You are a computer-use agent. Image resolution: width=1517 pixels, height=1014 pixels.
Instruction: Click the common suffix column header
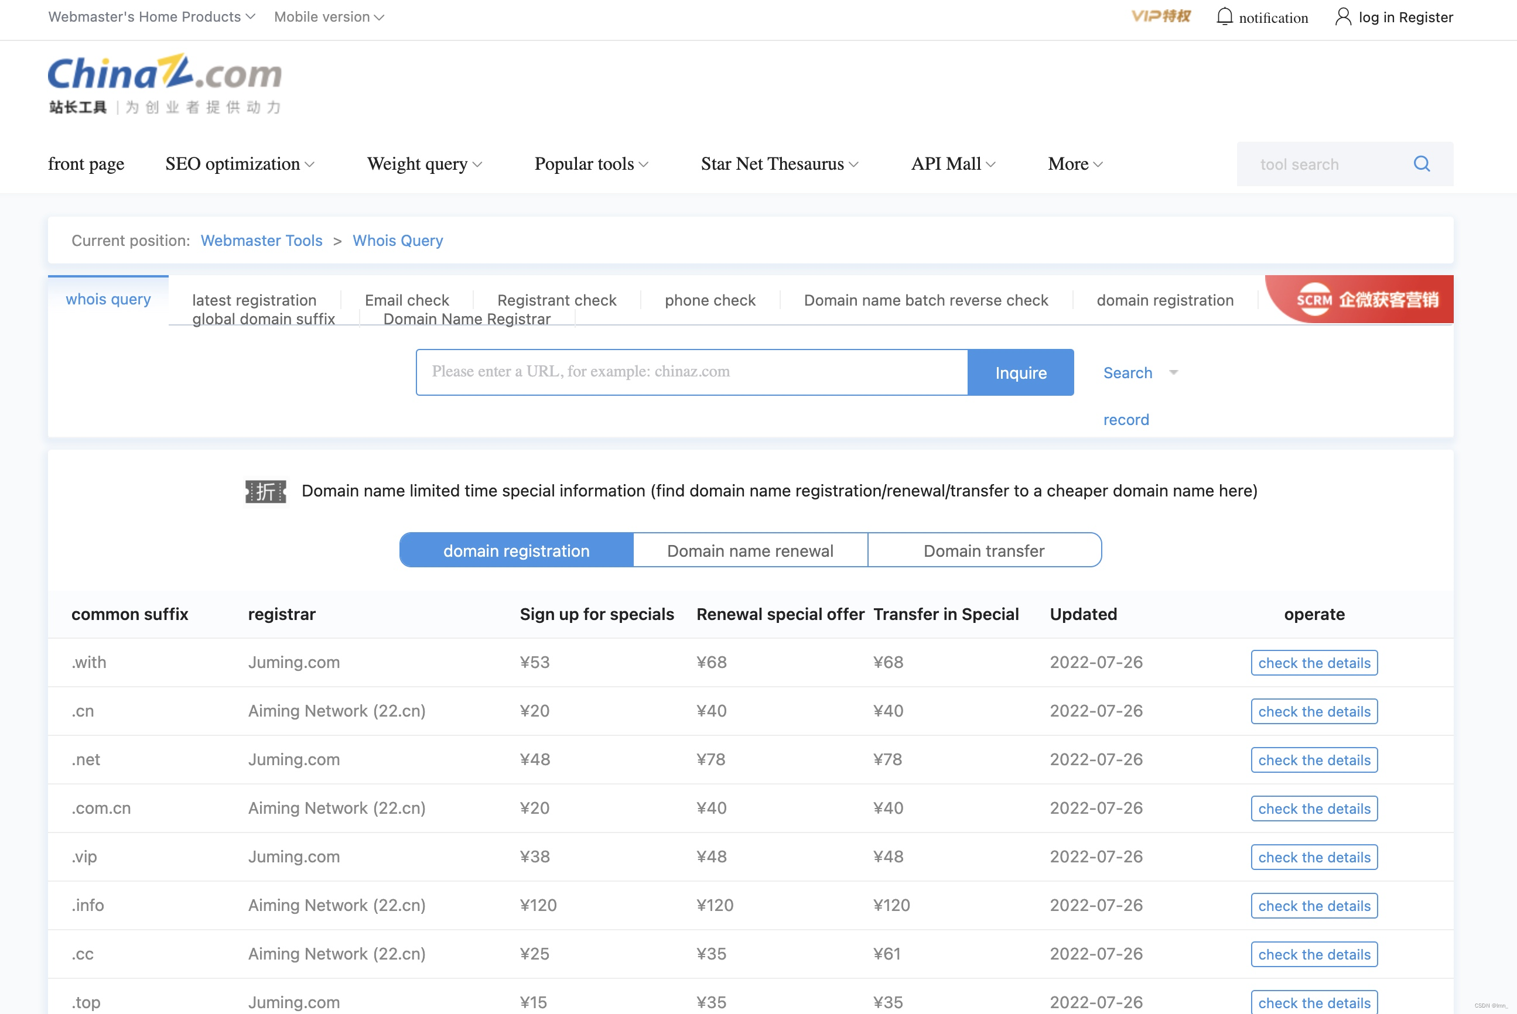tap(129, 614)
